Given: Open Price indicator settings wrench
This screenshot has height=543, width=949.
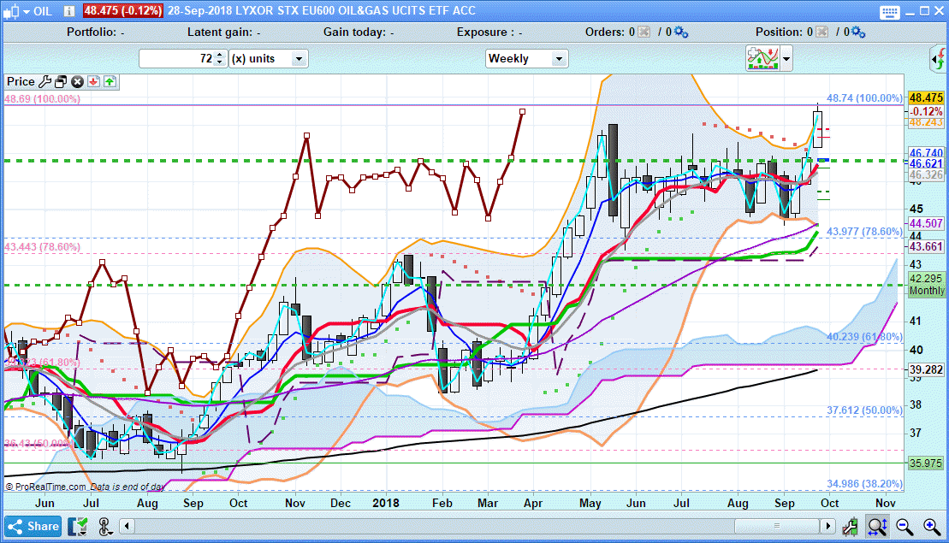Looking at the screenshot, I should (44, 82).
